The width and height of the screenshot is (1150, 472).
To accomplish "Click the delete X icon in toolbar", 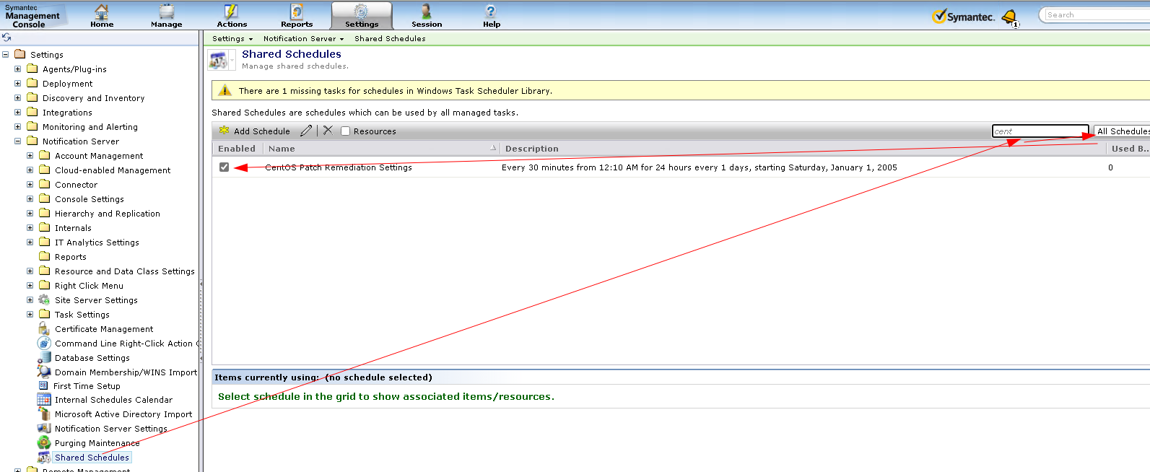I will pos(328,131).
